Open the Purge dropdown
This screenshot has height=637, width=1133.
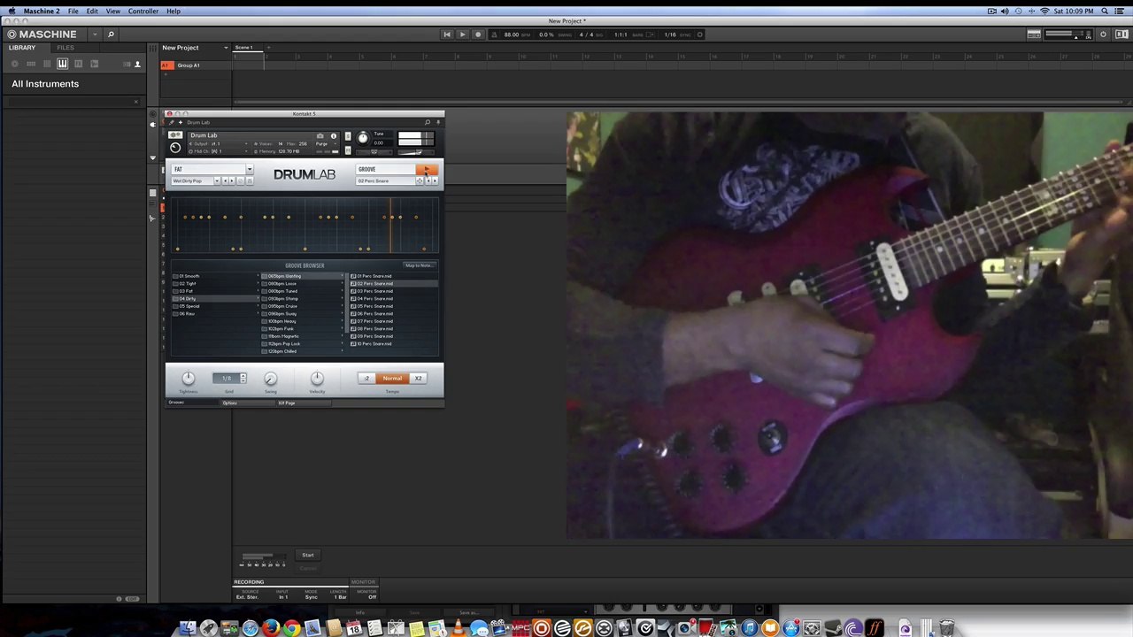pyautogui.click(x=328, y=144)
